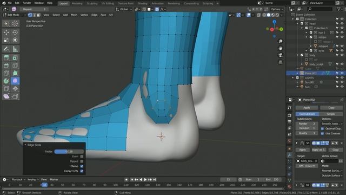Open the Render properties tab icon

pos(289,115)
